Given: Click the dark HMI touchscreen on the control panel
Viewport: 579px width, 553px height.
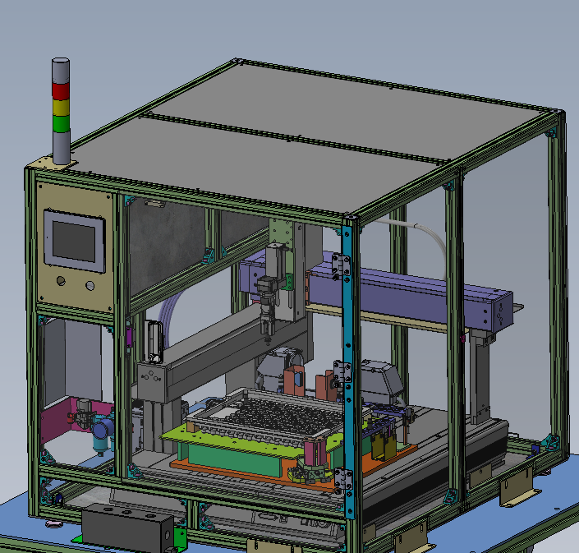Looking at the screenshot, I should tap(74, 242).
